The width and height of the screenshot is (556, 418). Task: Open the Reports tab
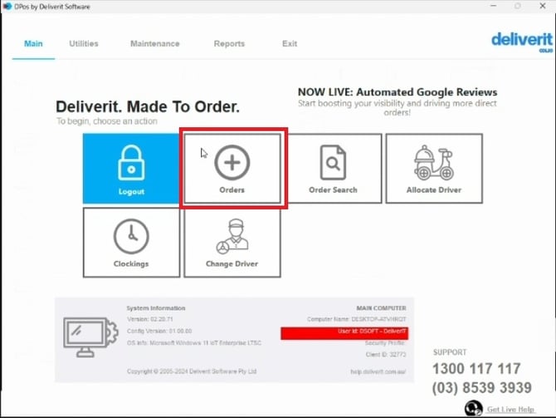[229, 44]
